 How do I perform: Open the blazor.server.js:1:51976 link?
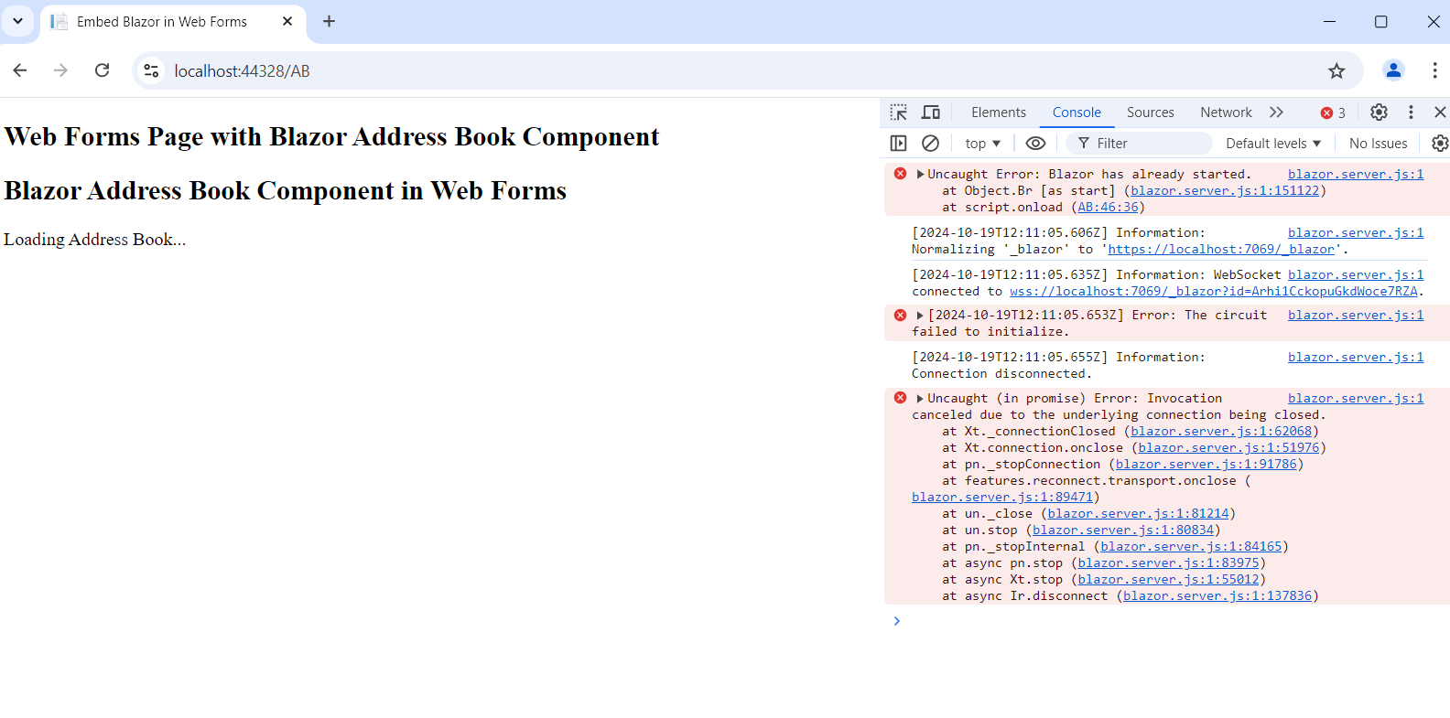[x=1229, y=448]
